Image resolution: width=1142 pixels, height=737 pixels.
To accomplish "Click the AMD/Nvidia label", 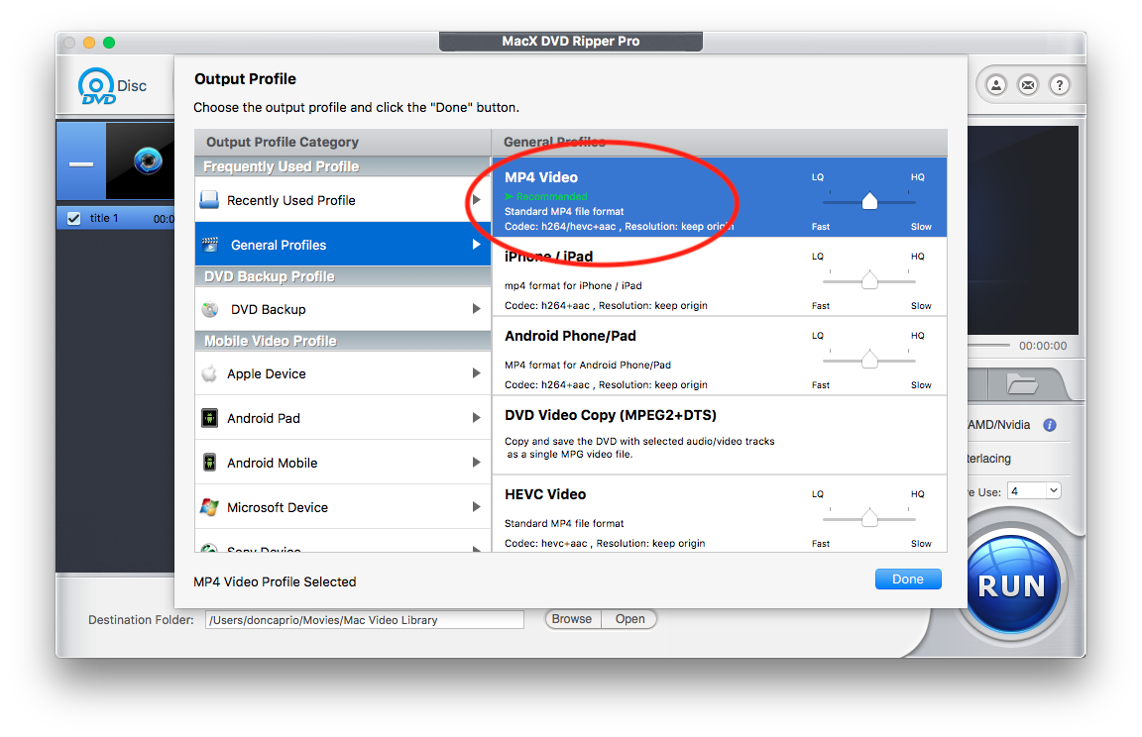I will click(998, 425).
